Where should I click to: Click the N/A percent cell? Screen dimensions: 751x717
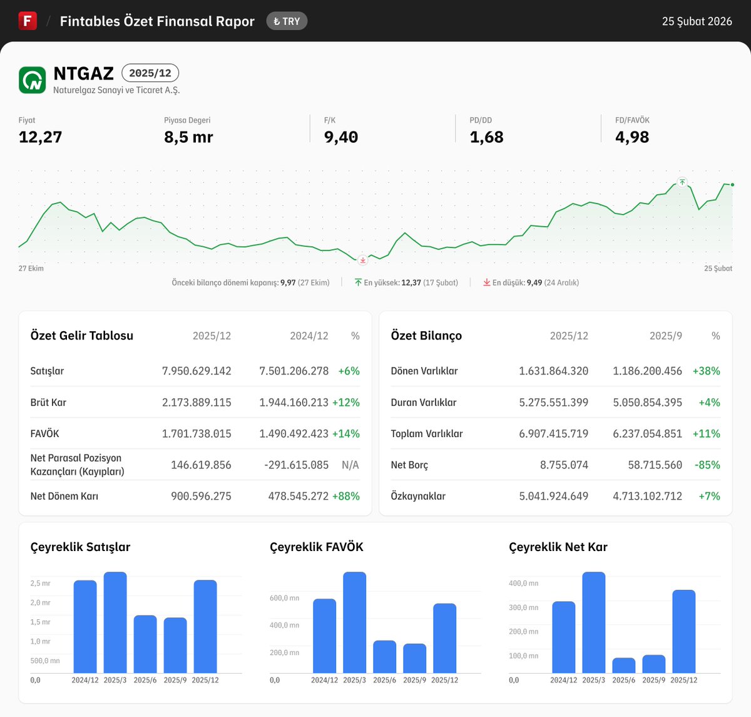click(x=350, y=465)
